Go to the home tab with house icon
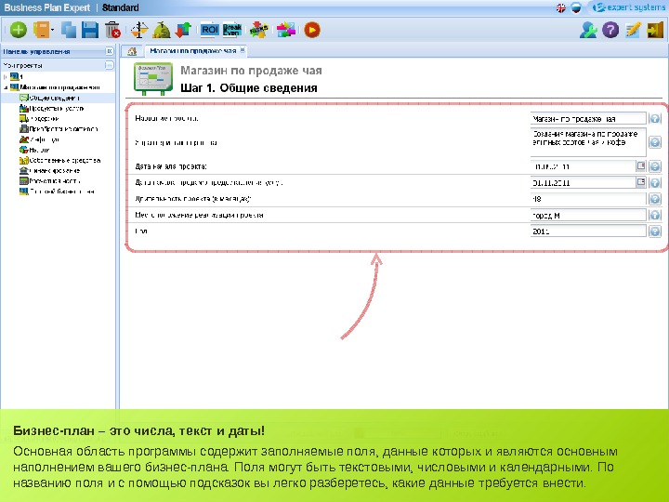This screenshot has width=669, height=502. tap(132, 51)
